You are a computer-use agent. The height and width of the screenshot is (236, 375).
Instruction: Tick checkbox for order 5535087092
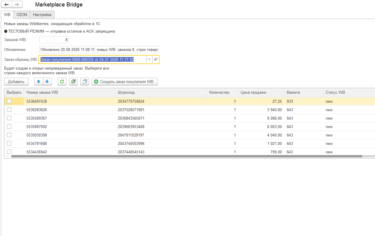[x=9, y=127]
